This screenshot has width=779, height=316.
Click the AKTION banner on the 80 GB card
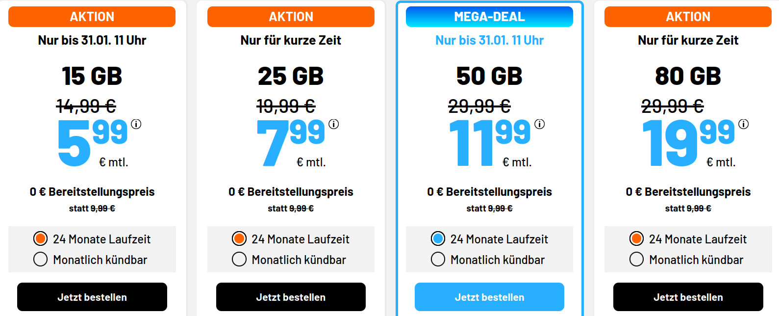[x=688, y=16]
